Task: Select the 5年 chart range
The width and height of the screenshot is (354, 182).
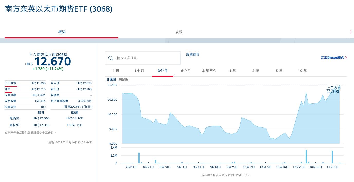Action: click(x=279, y=71)
